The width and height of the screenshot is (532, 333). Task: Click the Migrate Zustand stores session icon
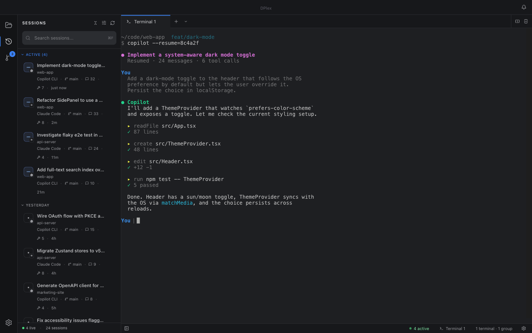(28, 253)
